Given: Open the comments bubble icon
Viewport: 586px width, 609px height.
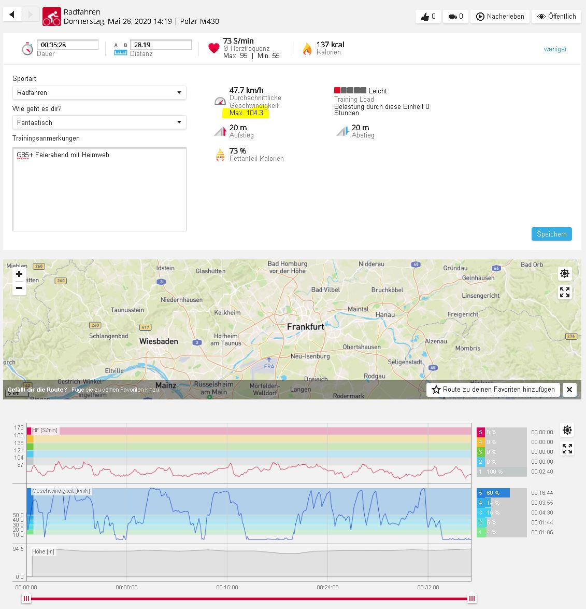Looking at the screenshot, I should [x=455, y=17].
